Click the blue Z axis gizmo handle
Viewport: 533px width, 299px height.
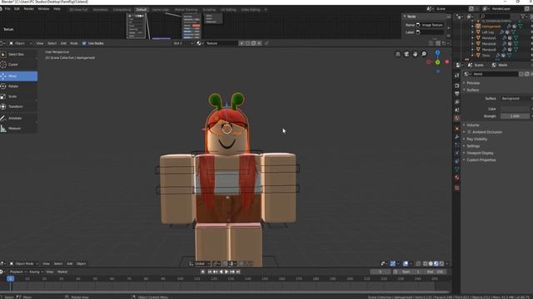[438, 52]
